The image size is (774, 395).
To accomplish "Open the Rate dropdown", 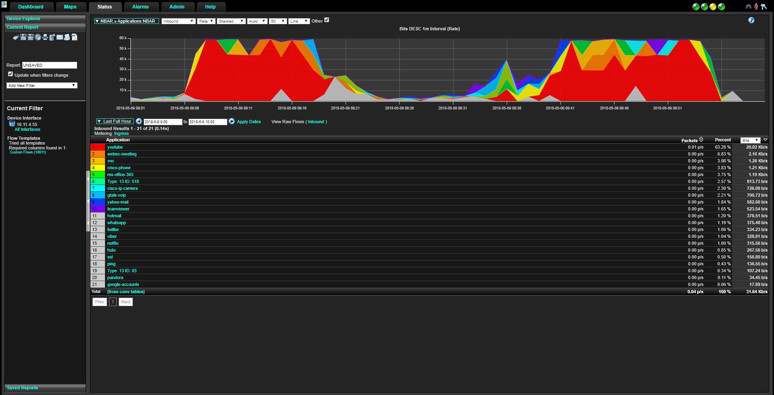I will [x=206, y=21].
